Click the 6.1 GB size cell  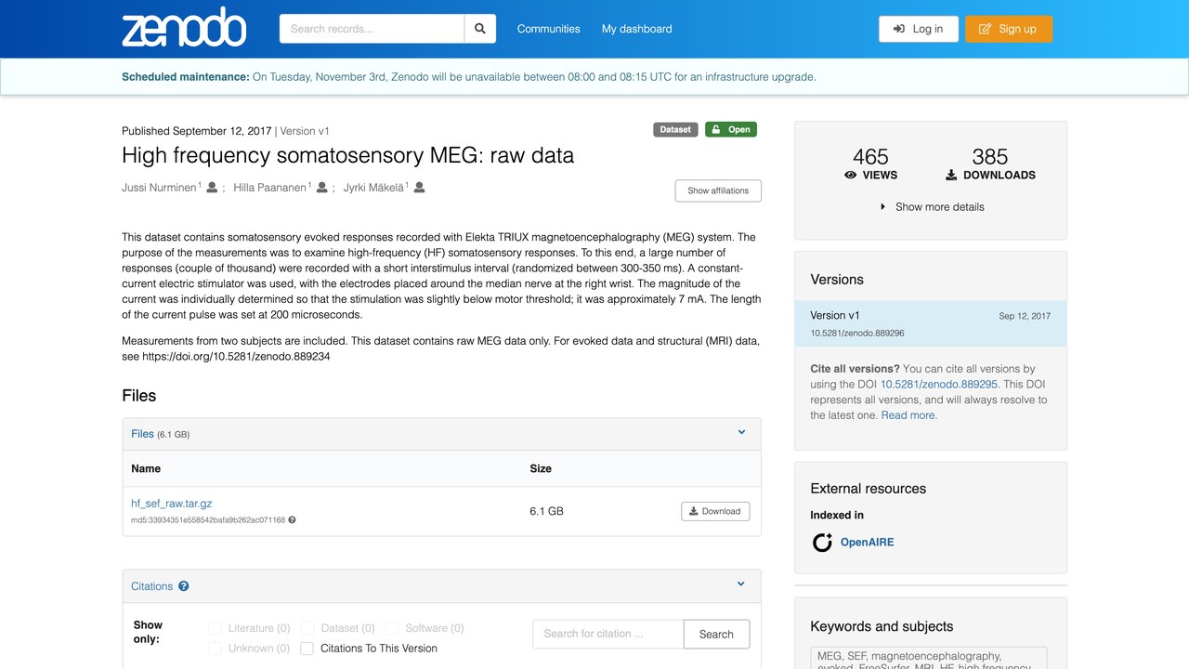[x=546, y=511]
